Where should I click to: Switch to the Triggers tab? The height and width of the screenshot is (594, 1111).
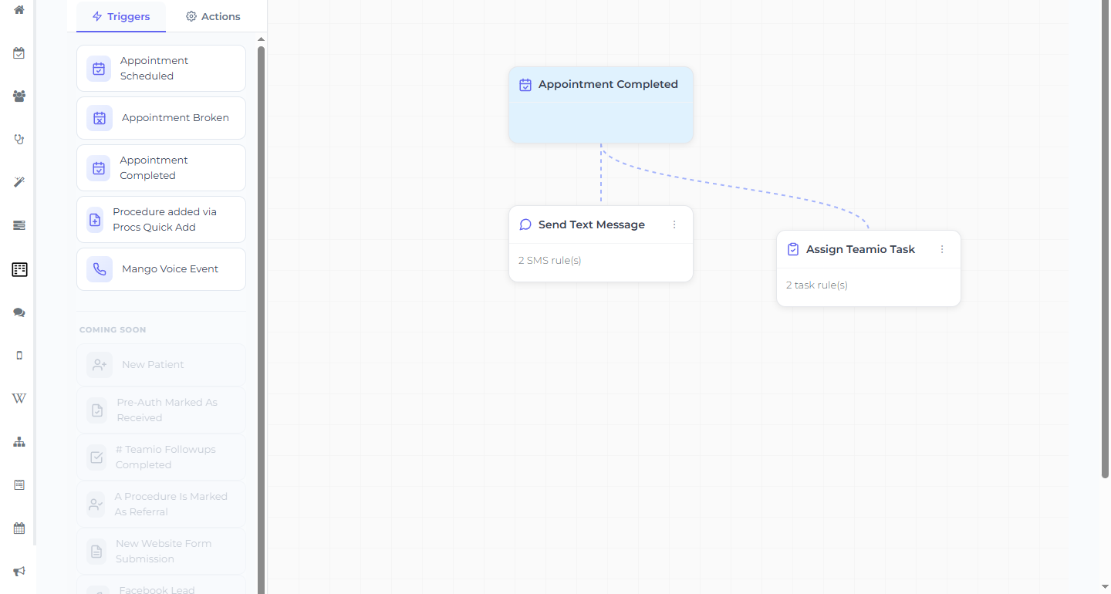click(121, 16)
